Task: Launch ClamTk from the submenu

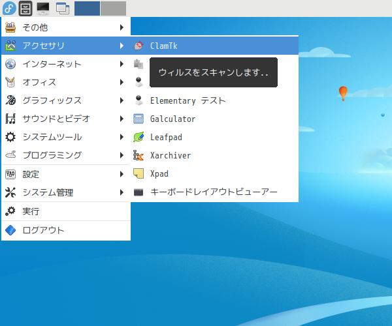Action: (214, 46)
